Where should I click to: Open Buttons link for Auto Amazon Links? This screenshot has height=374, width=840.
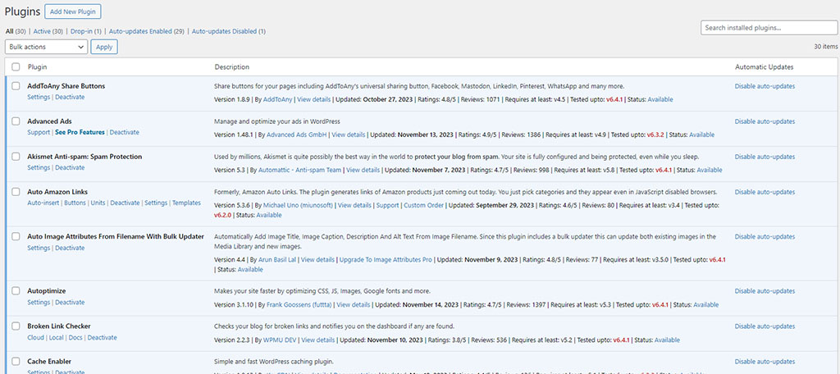[75, 203]
